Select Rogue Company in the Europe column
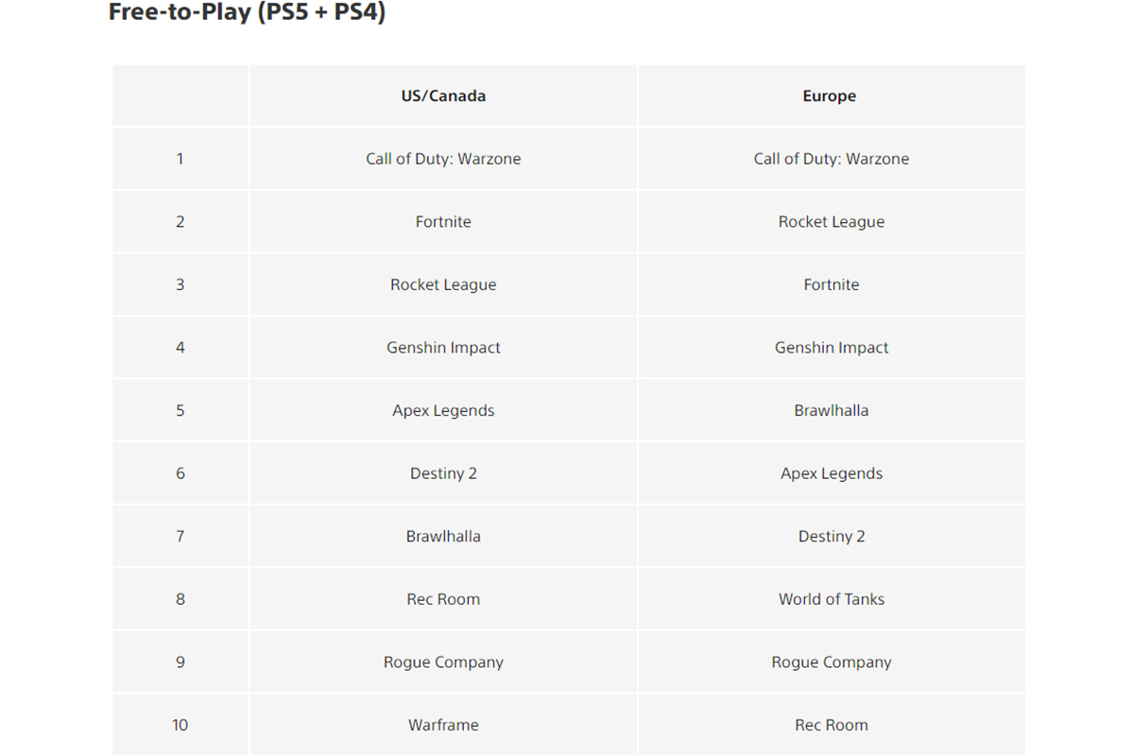The width and height of the screenshot is (1134, 756). click(831, 662)
